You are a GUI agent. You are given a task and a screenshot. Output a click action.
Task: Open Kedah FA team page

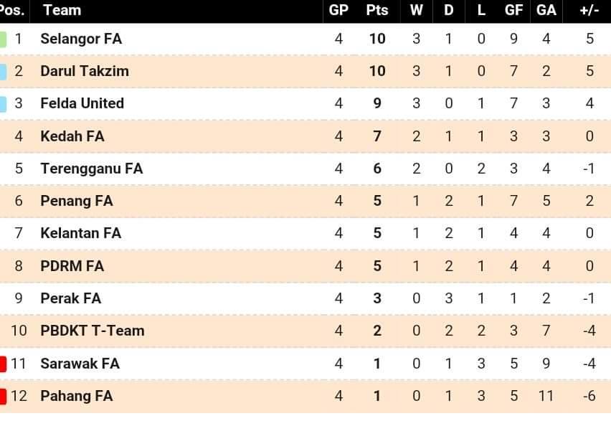(72, 136)
